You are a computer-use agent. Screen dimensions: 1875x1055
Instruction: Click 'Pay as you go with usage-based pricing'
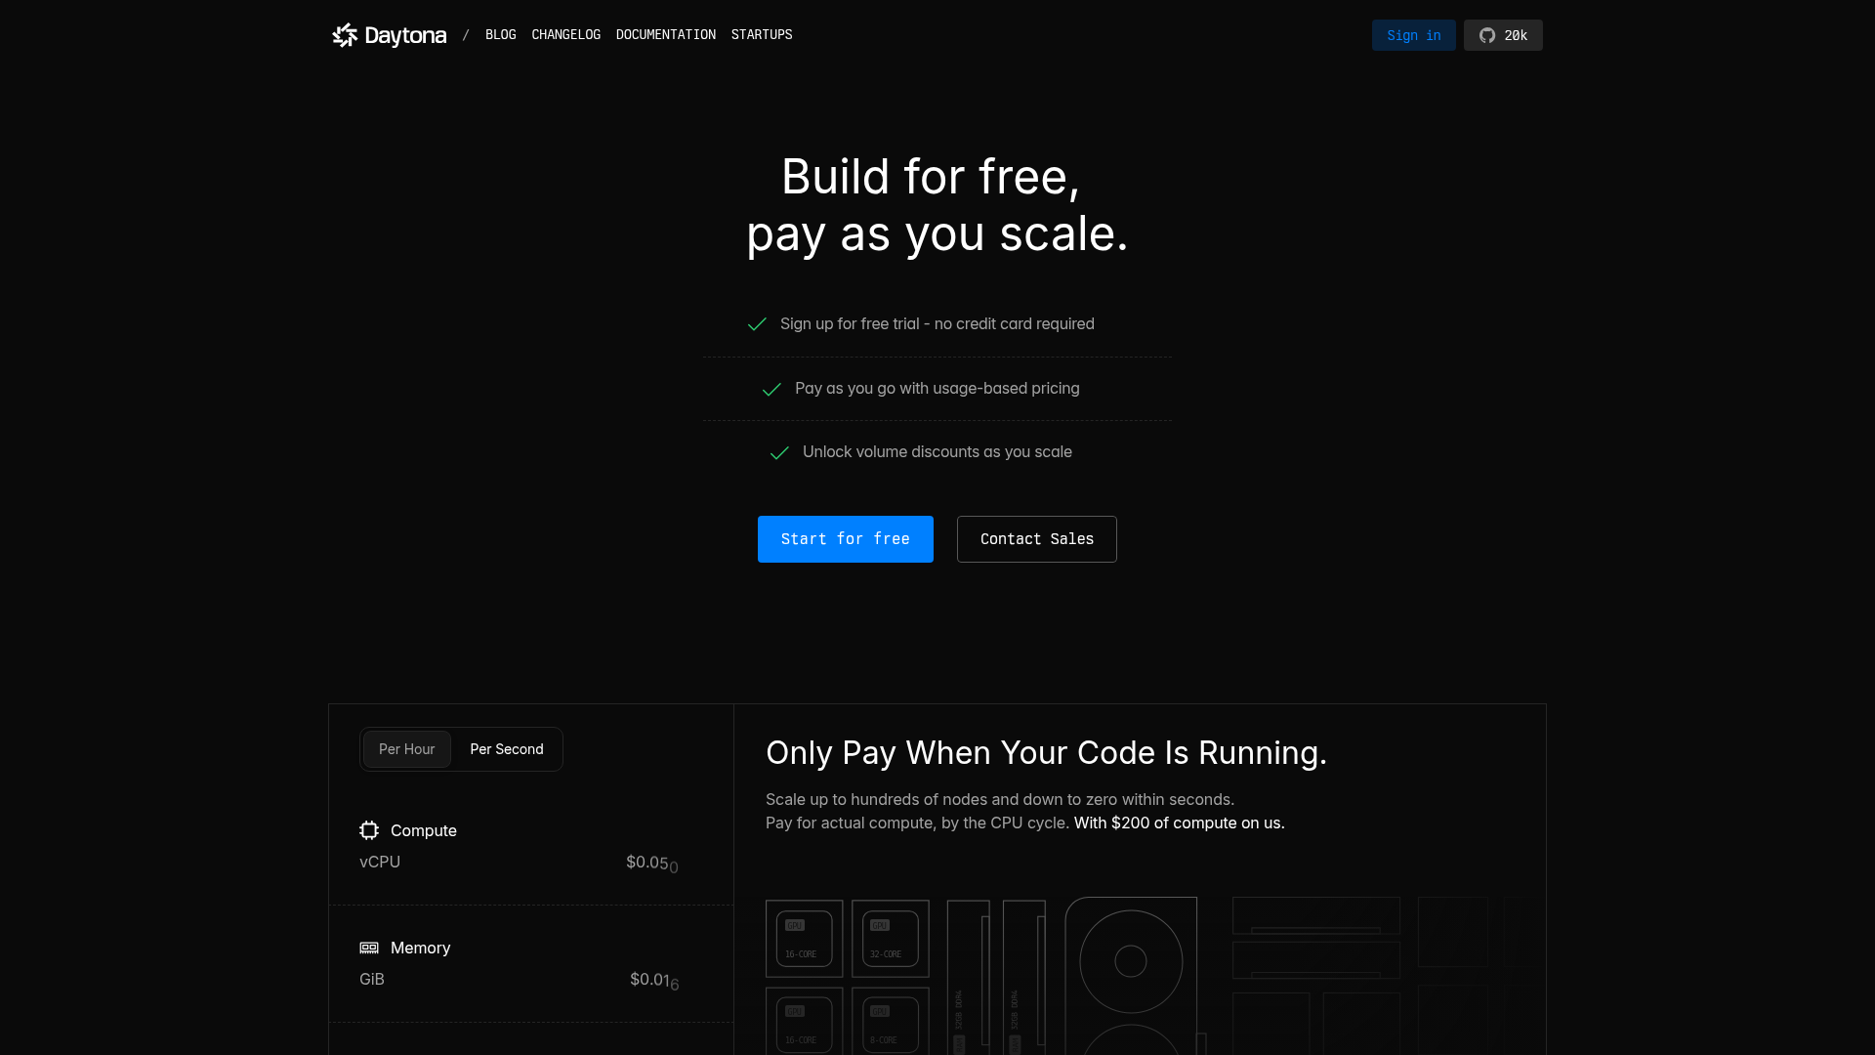937,389
